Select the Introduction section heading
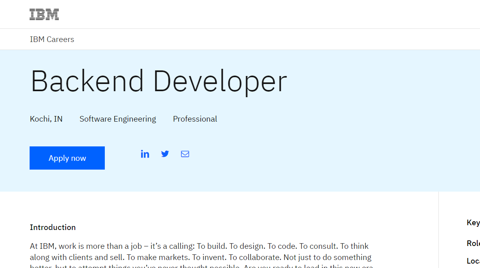 [53, 227]
